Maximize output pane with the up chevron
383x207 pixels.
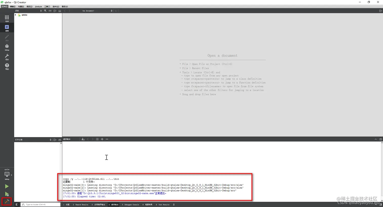[376, 139]
